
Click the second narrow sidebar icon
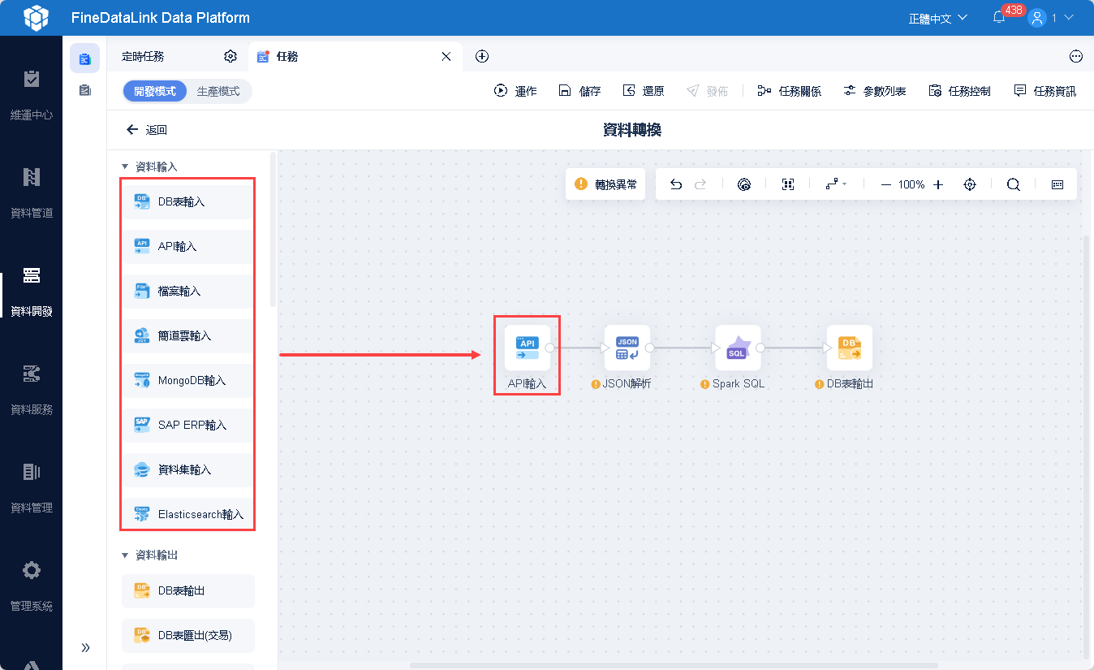coord(84,90)
